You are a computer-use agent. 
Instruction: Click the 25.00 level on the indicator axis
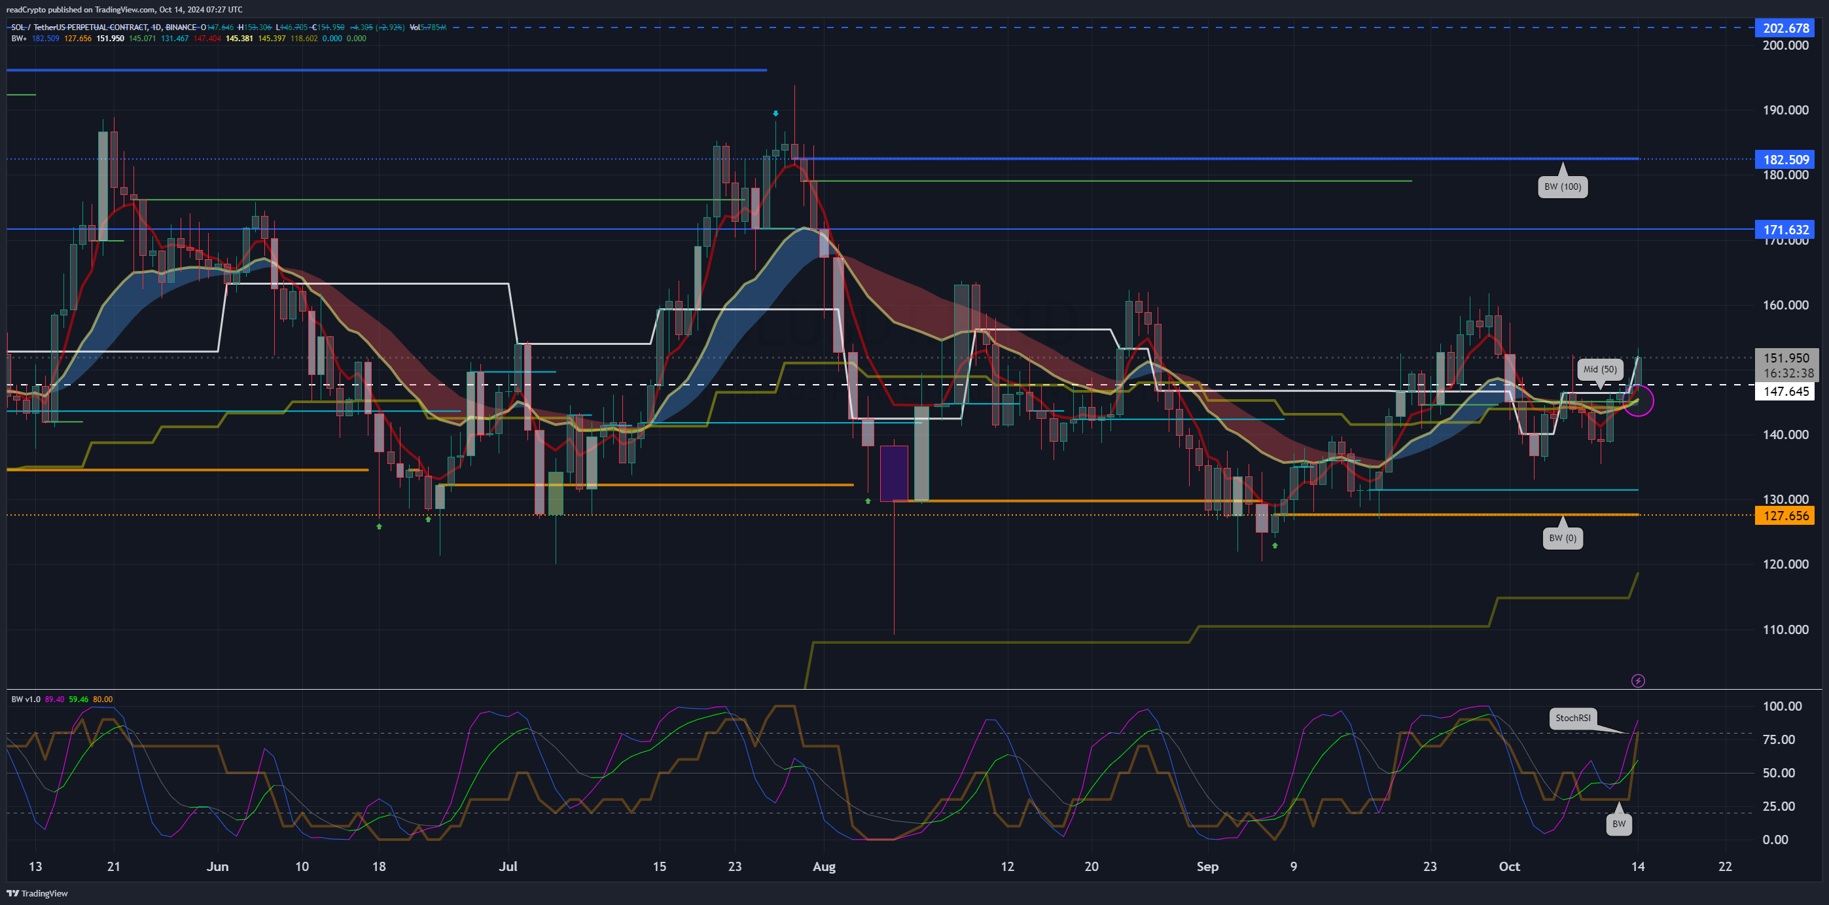click(1779, 806)
